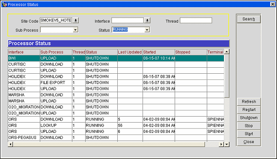Click the Shutdown button
The height and width of the screenshot is (159, 277).
click(249, 118)
